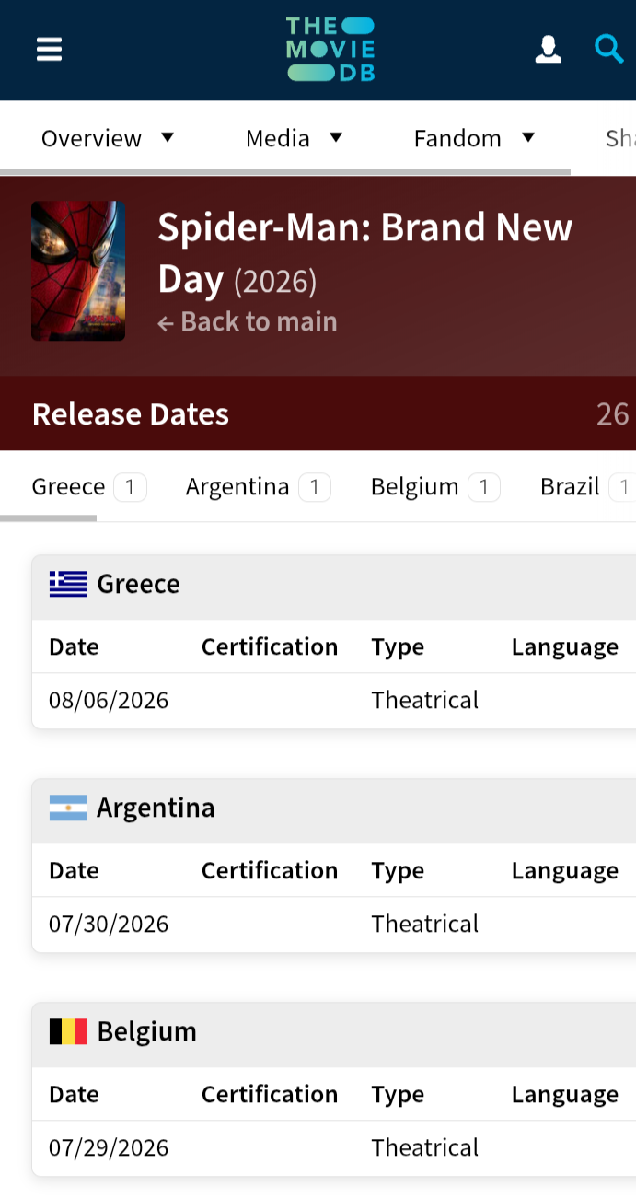
Task: Follow the Back to main link
Action: point(248,321)
